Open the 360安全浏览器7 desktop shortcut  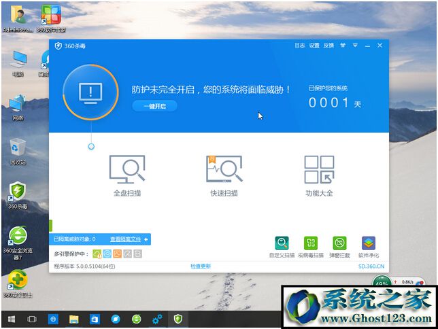[18, 243]
